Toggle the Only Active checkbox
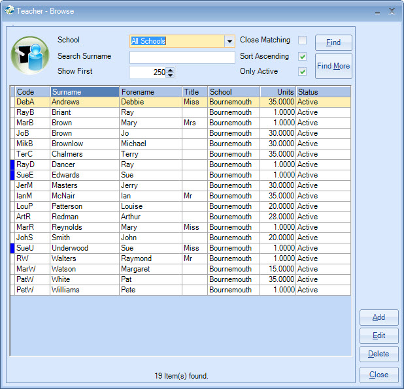Viewport: 404px width, 389px height. [302, 72]
